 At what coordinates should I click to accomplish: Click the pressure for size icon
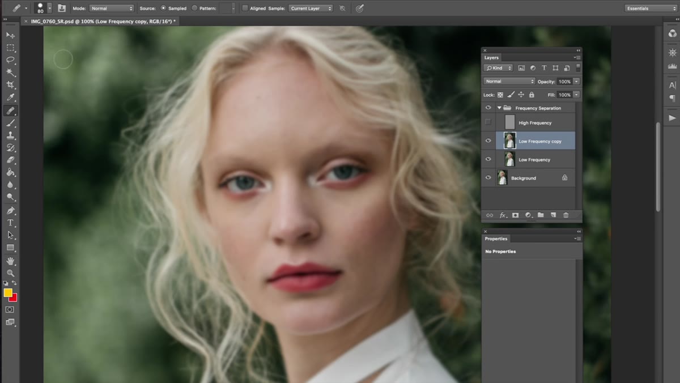pos(360,8)
